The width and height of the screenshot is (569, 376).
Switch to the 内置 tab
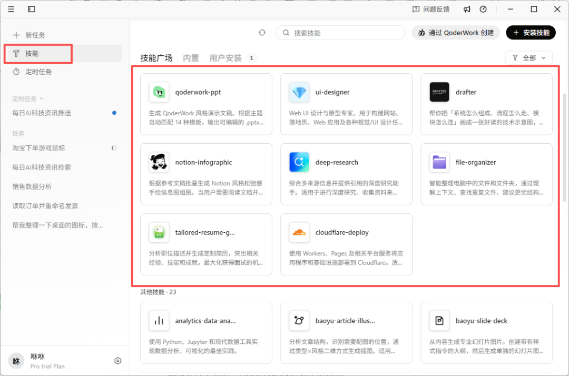tap(191, 58)
